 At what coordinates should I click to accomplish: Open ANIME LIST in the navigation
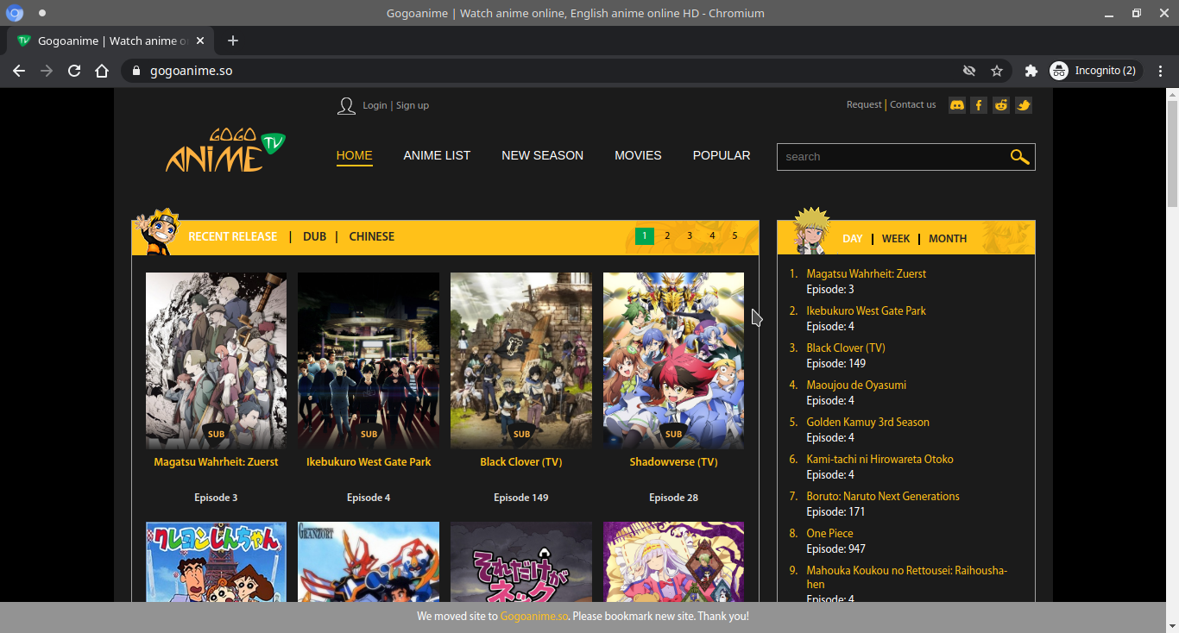click(x=437, y=155)
